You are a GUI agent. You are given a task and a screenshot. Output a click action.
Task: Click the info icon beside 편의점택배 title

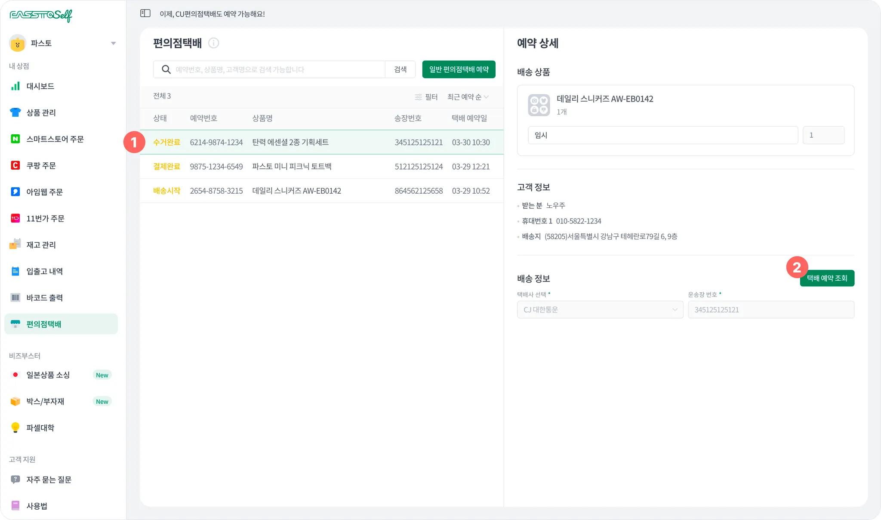click(x=213, y=43)
